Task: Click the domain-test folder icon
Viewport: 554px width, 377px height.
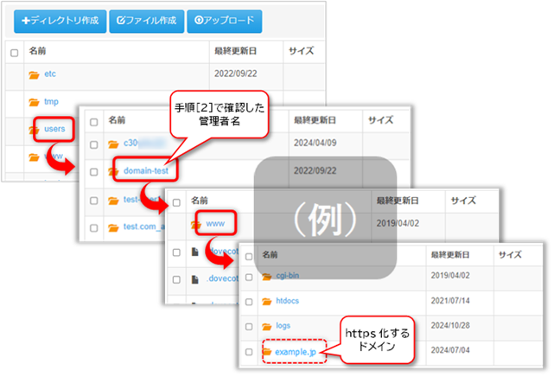Action: (114, 172)
